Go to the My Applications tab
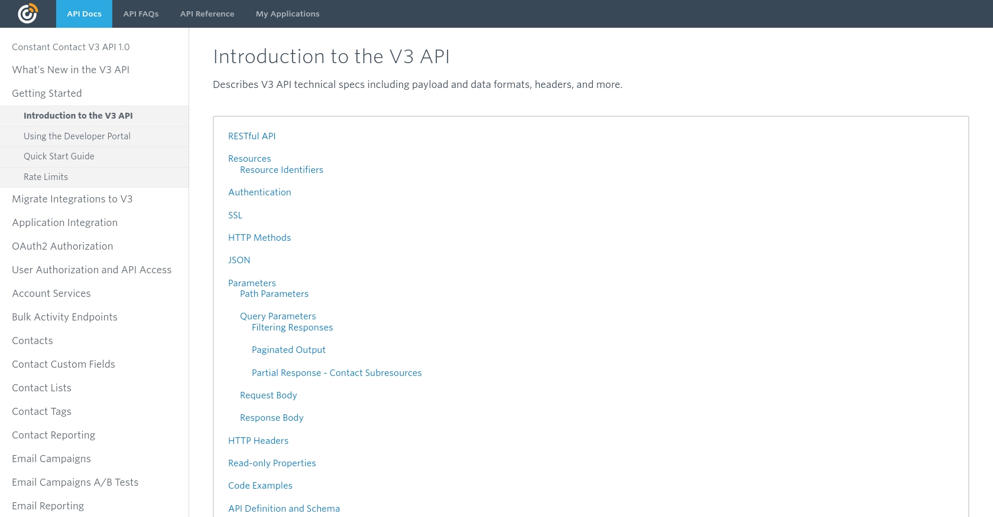The image size is (993, 517). tap(287, 14)
